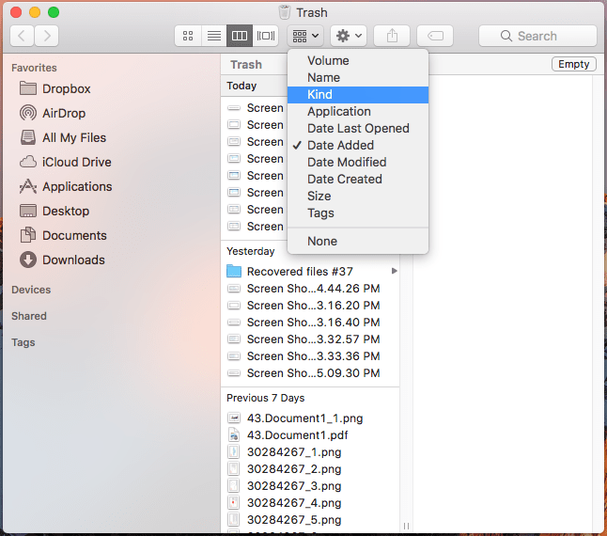Screen dimensions: 607x536
Task: Select 30284267_1.png file
Action: 312,452
